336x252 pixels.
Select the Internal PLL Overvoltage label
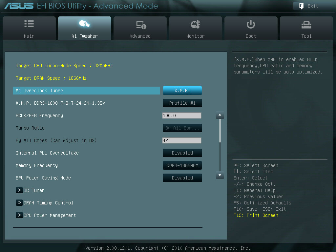tap(47, 153)
